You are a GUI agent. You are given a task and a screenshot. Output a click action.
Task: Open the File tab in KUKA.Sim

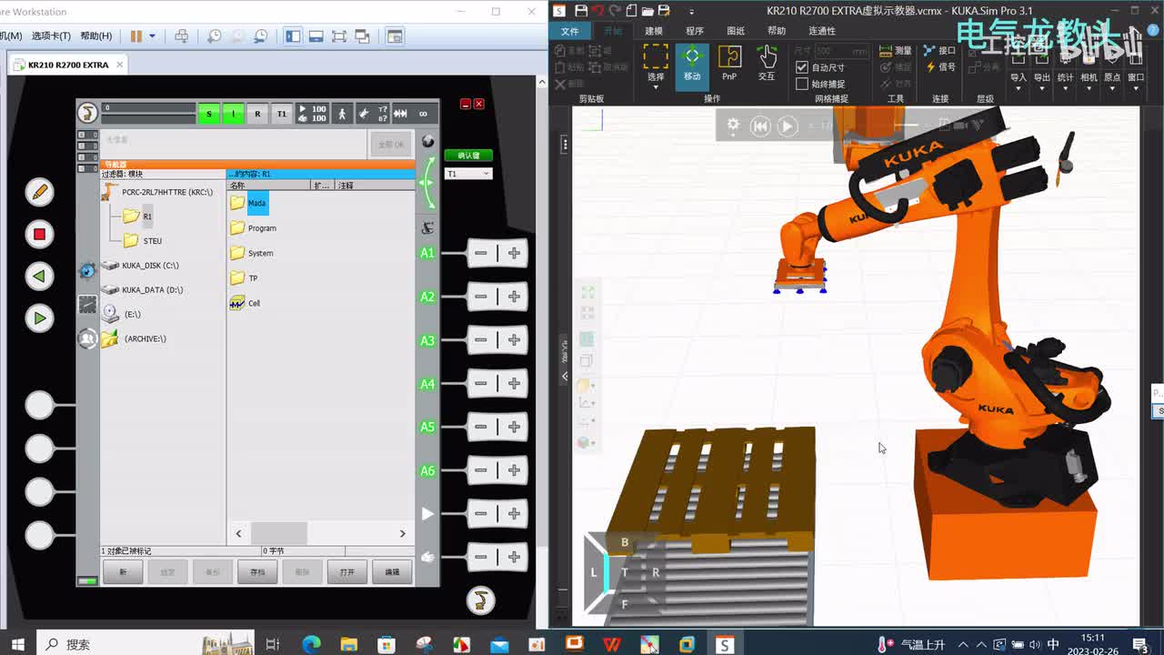click(570, 31)
